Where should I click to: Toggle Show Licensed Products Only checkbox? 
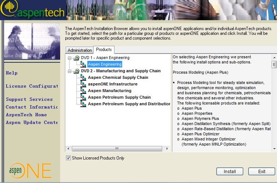68,158
